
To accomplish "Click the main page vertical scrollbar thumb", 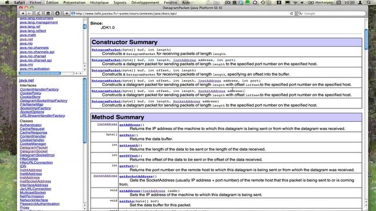I will (x=366, y=39).
